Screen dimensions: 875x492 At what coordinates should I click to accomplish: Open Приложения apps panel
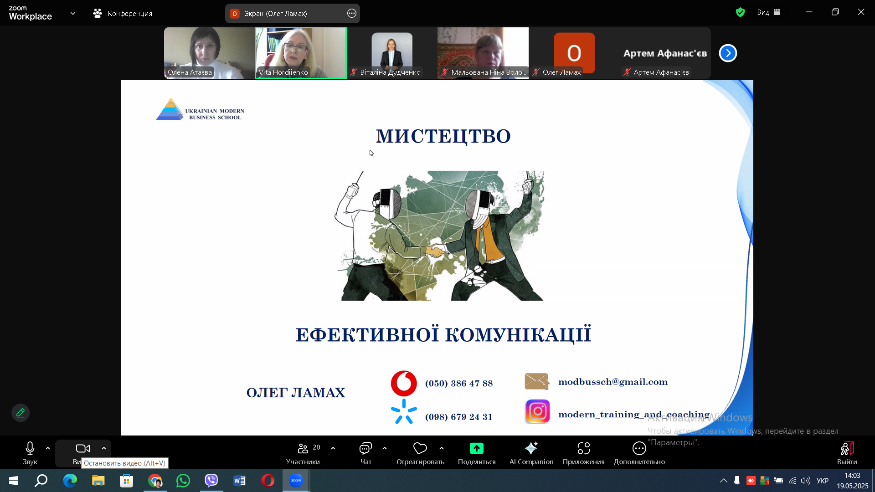(584, 453)
